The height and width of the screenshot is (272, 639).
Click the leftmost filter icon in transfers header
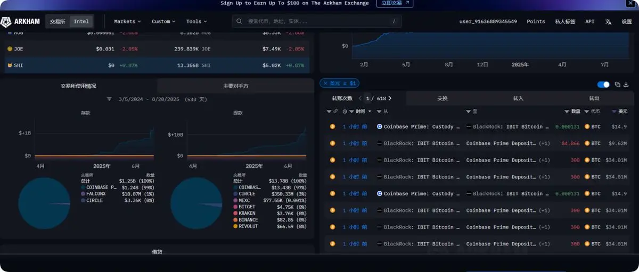click(x=329, y=112)
